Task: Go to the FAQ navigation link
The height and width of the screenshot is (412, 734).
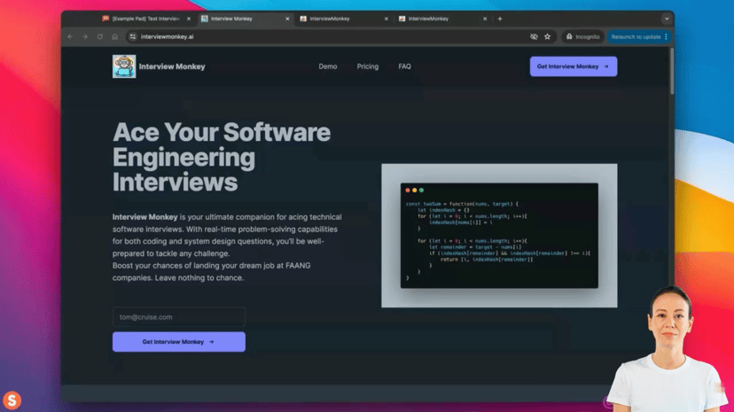Action: pyautogui.click(x=404, y=66)
